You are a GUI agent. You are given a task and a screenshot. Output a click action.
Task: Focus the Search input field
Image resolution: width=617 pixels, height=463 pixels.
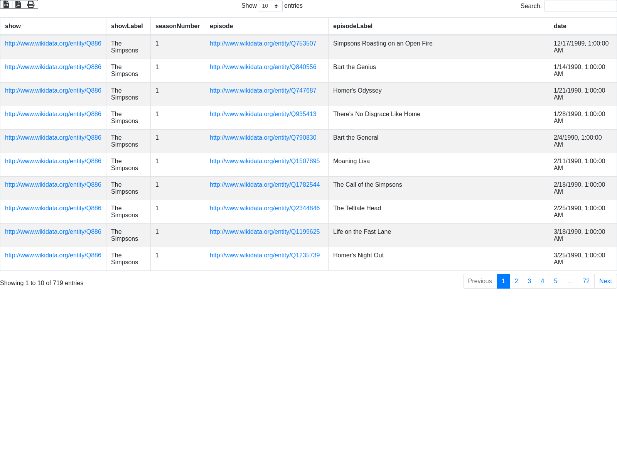tap(580, 6)
